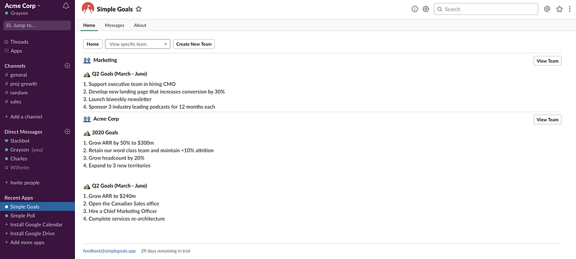Open Simple Poll in Recent Apps
The image size is (576, 259).
click(22, 216)
